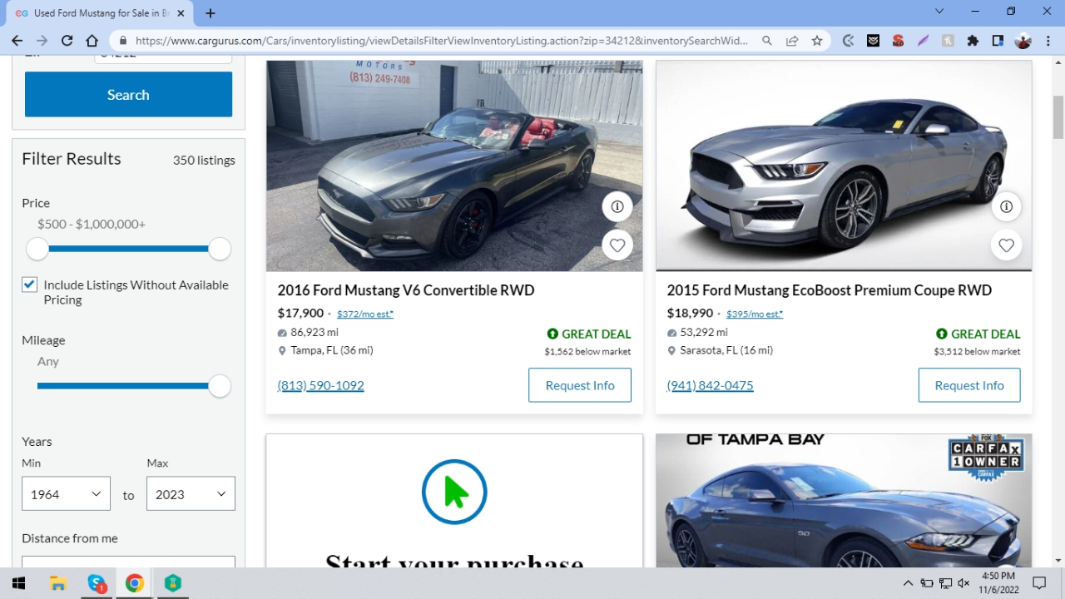Click the address bar URL
The image size is (1065, 599).
pos(441,40)
